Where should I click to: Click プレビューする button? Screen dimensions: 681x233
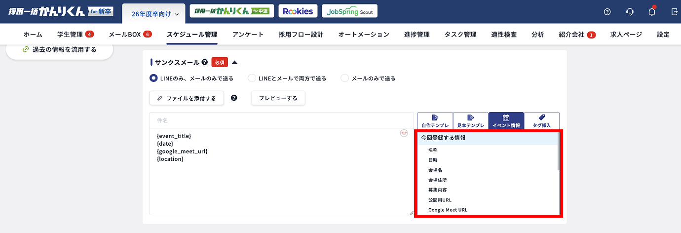[x=278, y=98]
